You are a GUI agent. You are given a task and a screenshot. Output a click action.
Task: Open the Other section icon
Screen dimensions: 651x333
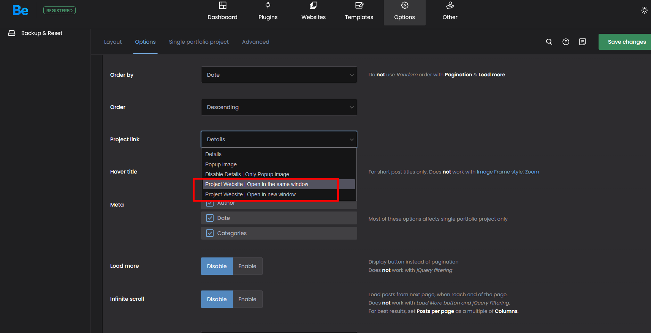click(450, 5)
